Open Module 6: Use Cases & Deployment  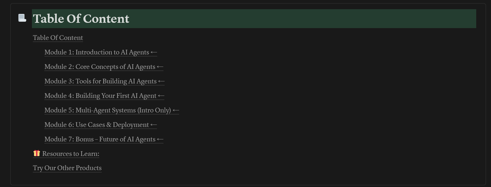pyautogui.click(x=97, y=125)
